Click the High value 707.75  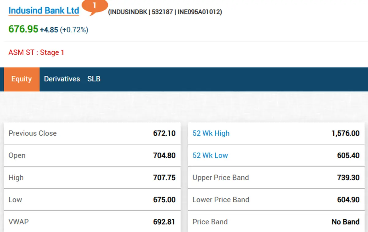coord(164,178)
